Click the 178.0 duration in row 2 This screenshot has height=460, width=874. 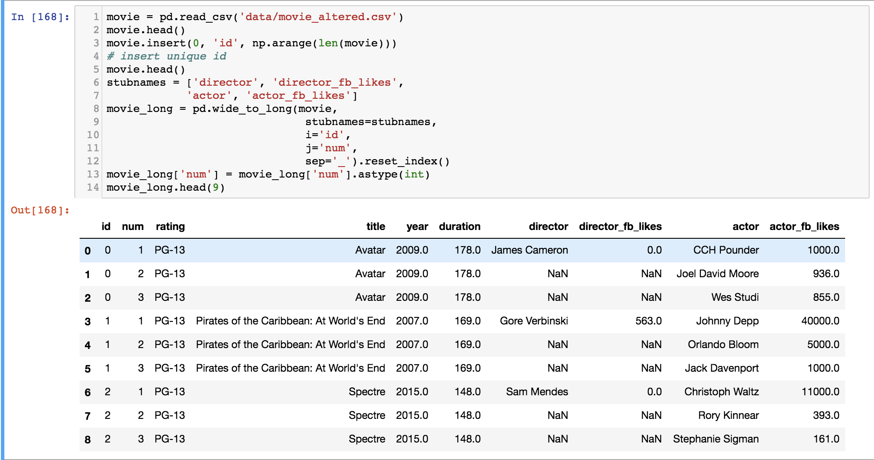point(468,297)
